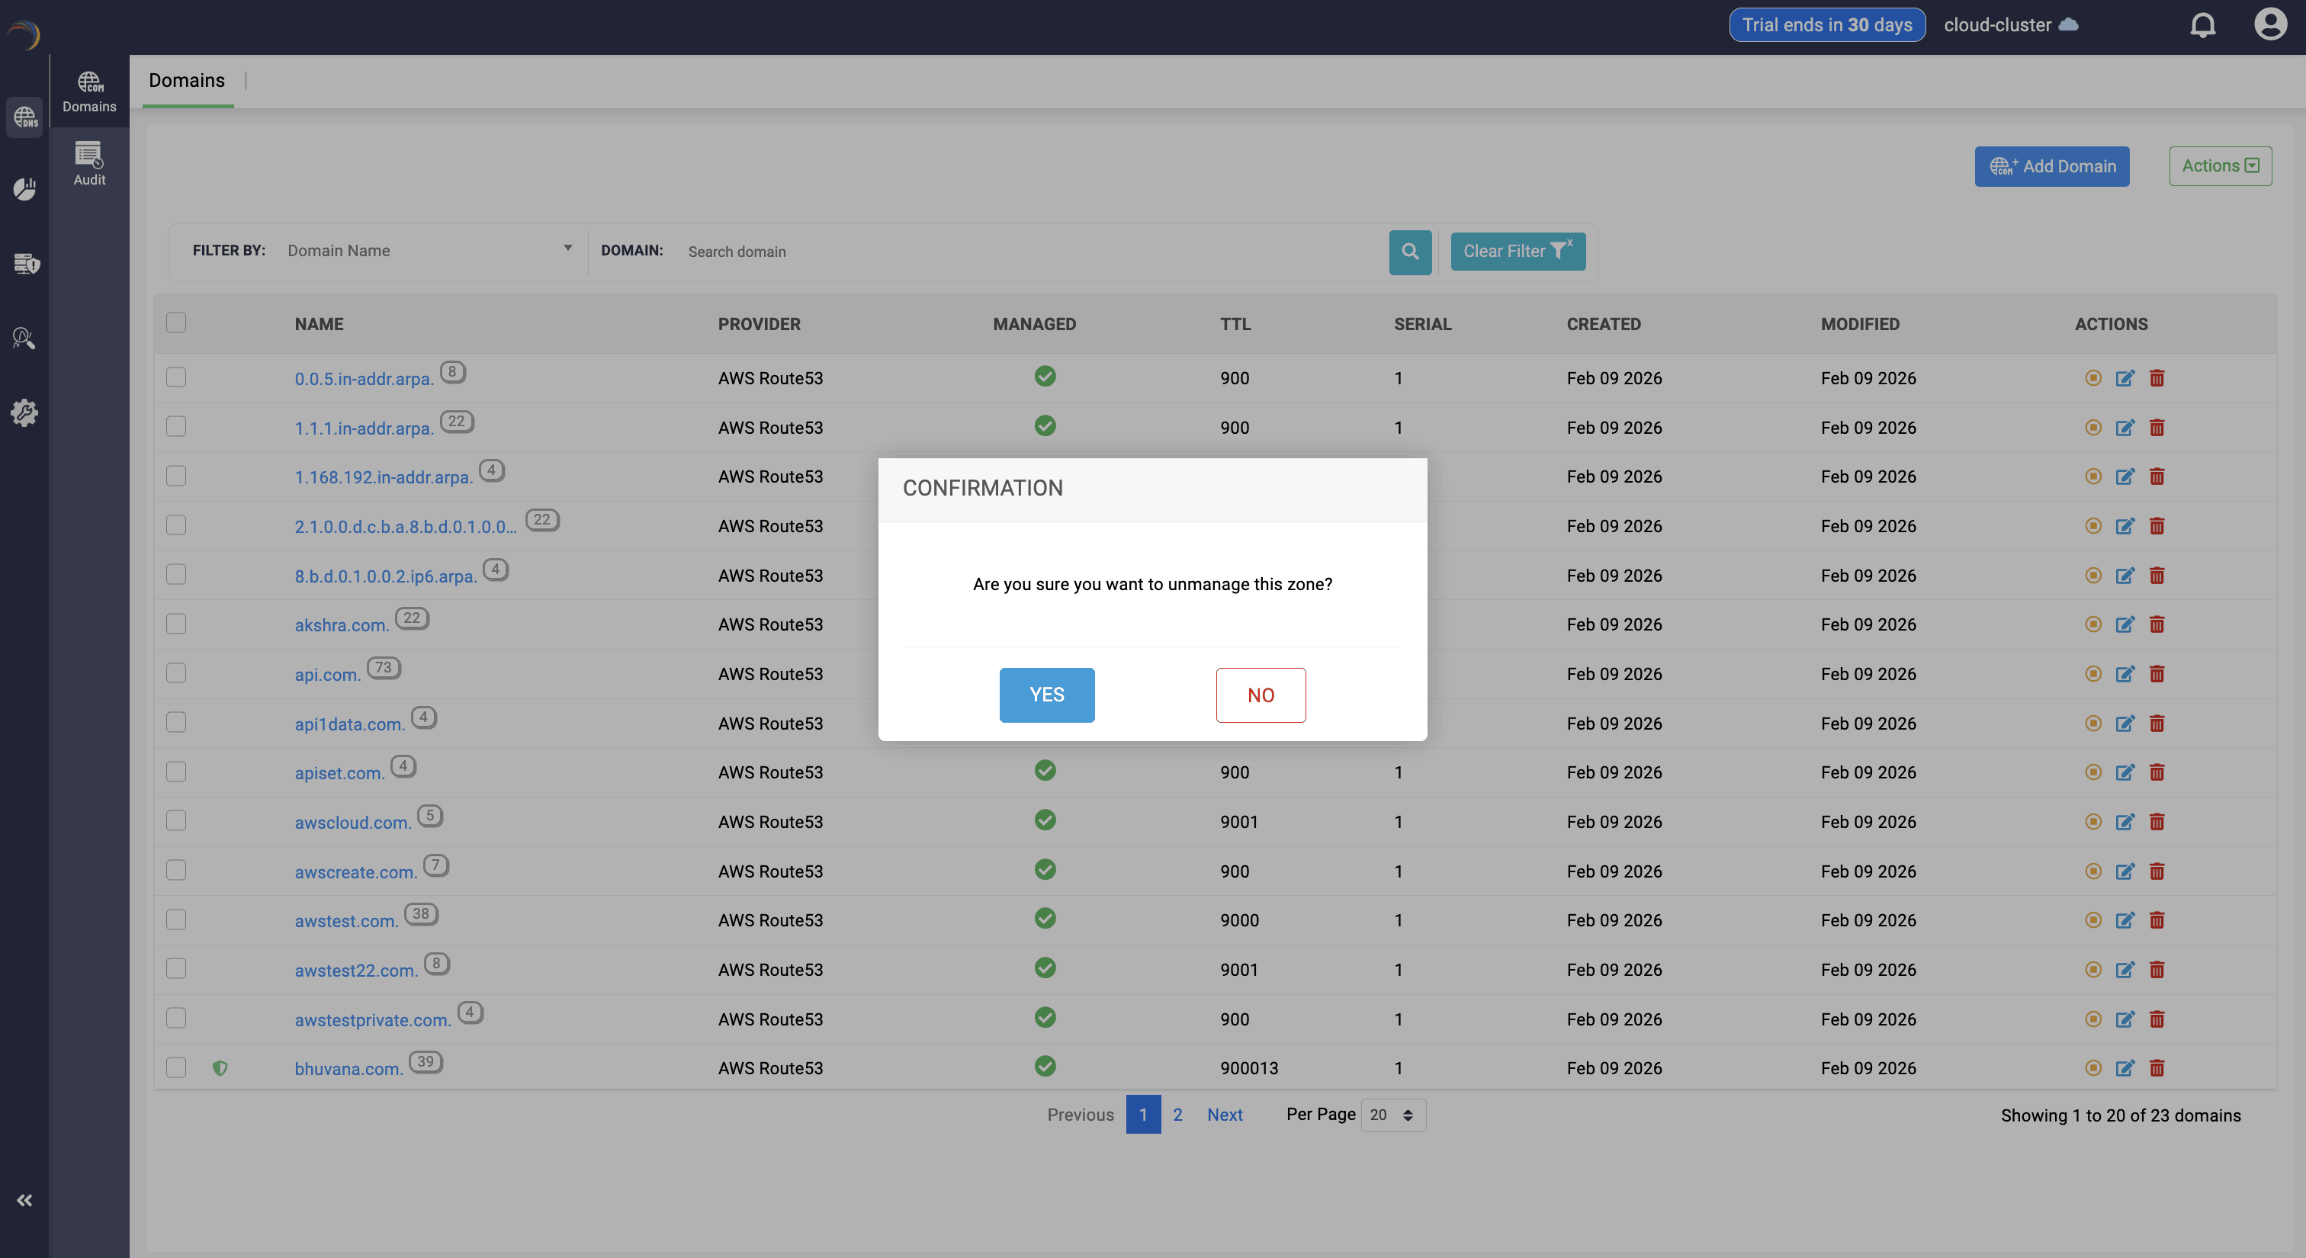Click the Search domain input field
This screenshot has height=1258, width=2306.
point(1029,252)
